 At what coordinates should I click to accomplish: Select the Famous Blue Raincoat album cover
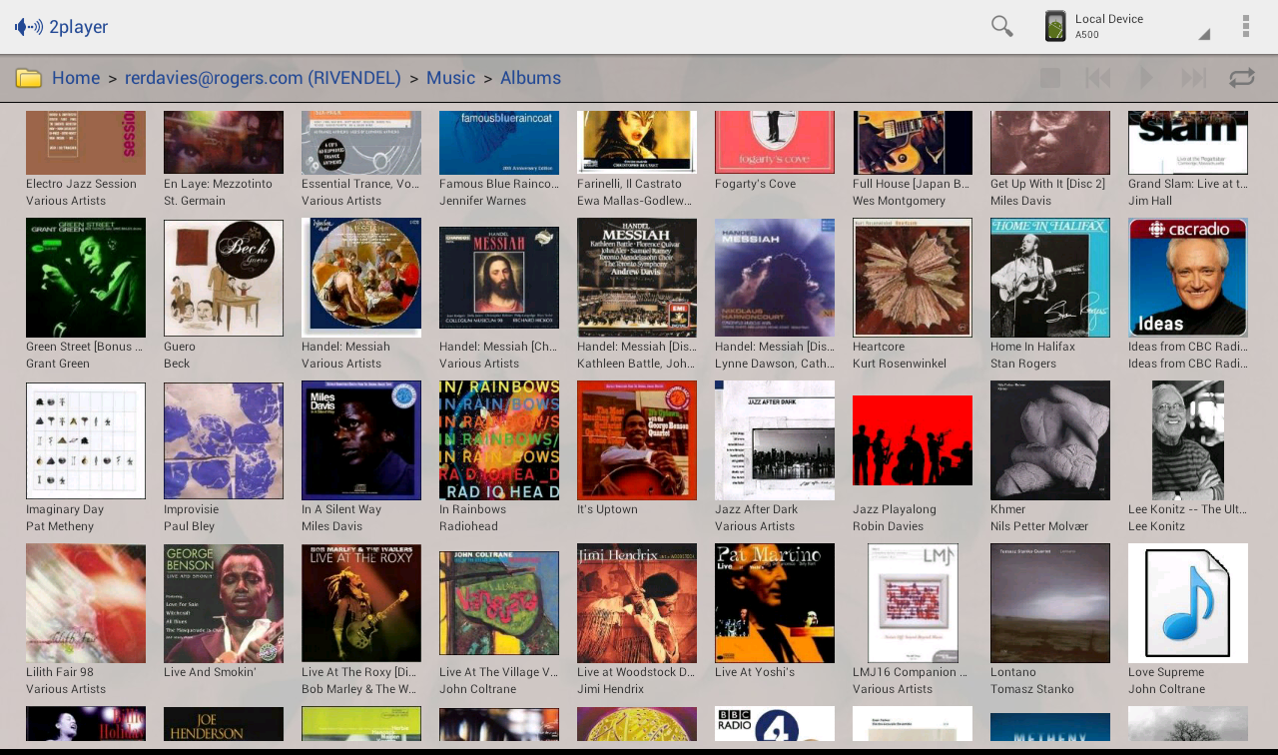click(498, 142)
